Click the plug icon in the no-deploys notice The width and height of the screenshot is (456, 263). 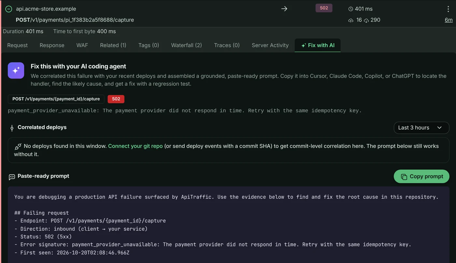pyautogui.click(x=18, y=146)
